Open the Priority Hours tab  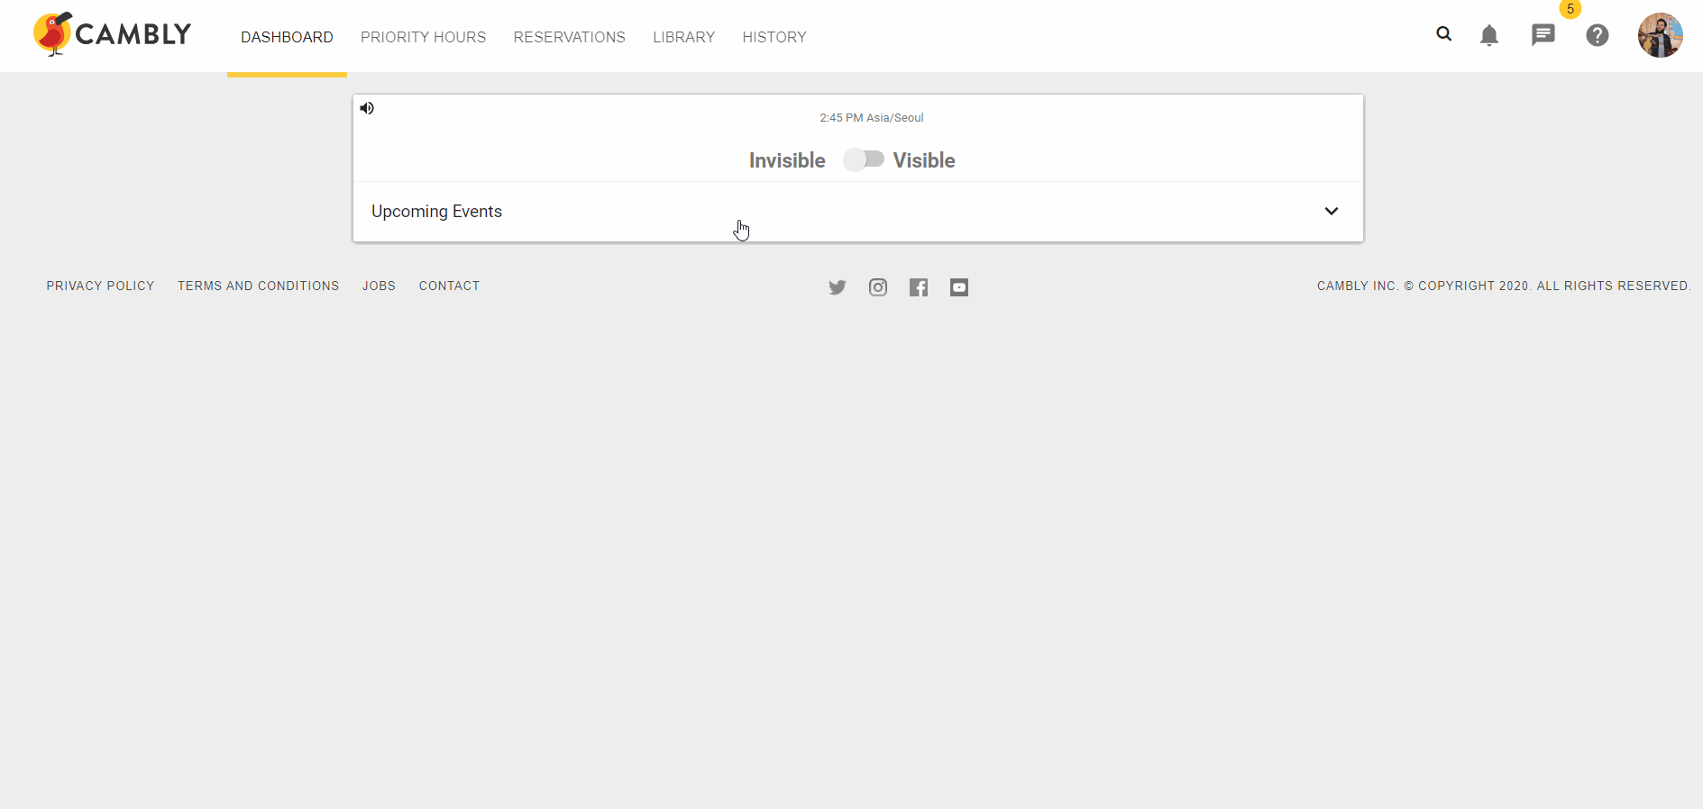point(423,37)
